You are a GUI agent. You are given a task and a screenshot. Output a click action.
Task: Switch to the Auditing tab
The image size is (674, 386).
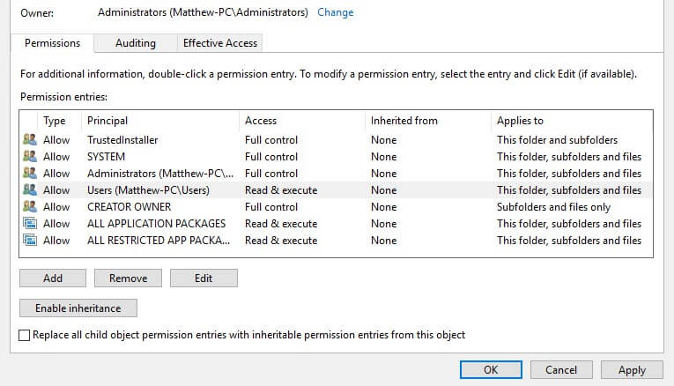tap(136, 43)
